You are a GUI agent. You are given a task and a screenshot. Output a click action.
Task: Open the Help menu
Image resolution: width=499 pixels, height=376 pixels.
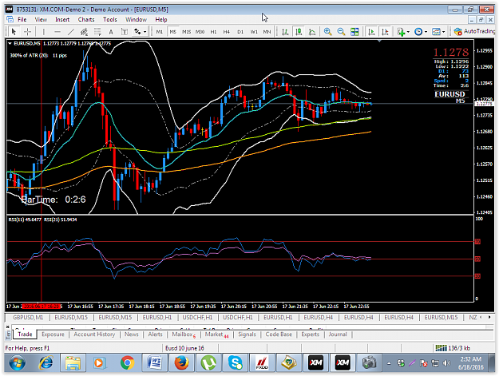click(161, 19)
